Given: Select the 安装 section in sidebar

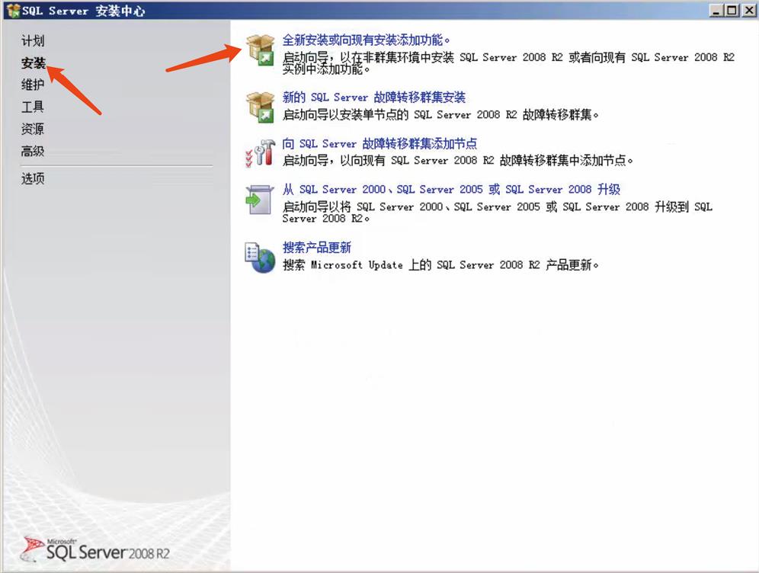Looking at the screenshot, I should [x=33, y=63].
